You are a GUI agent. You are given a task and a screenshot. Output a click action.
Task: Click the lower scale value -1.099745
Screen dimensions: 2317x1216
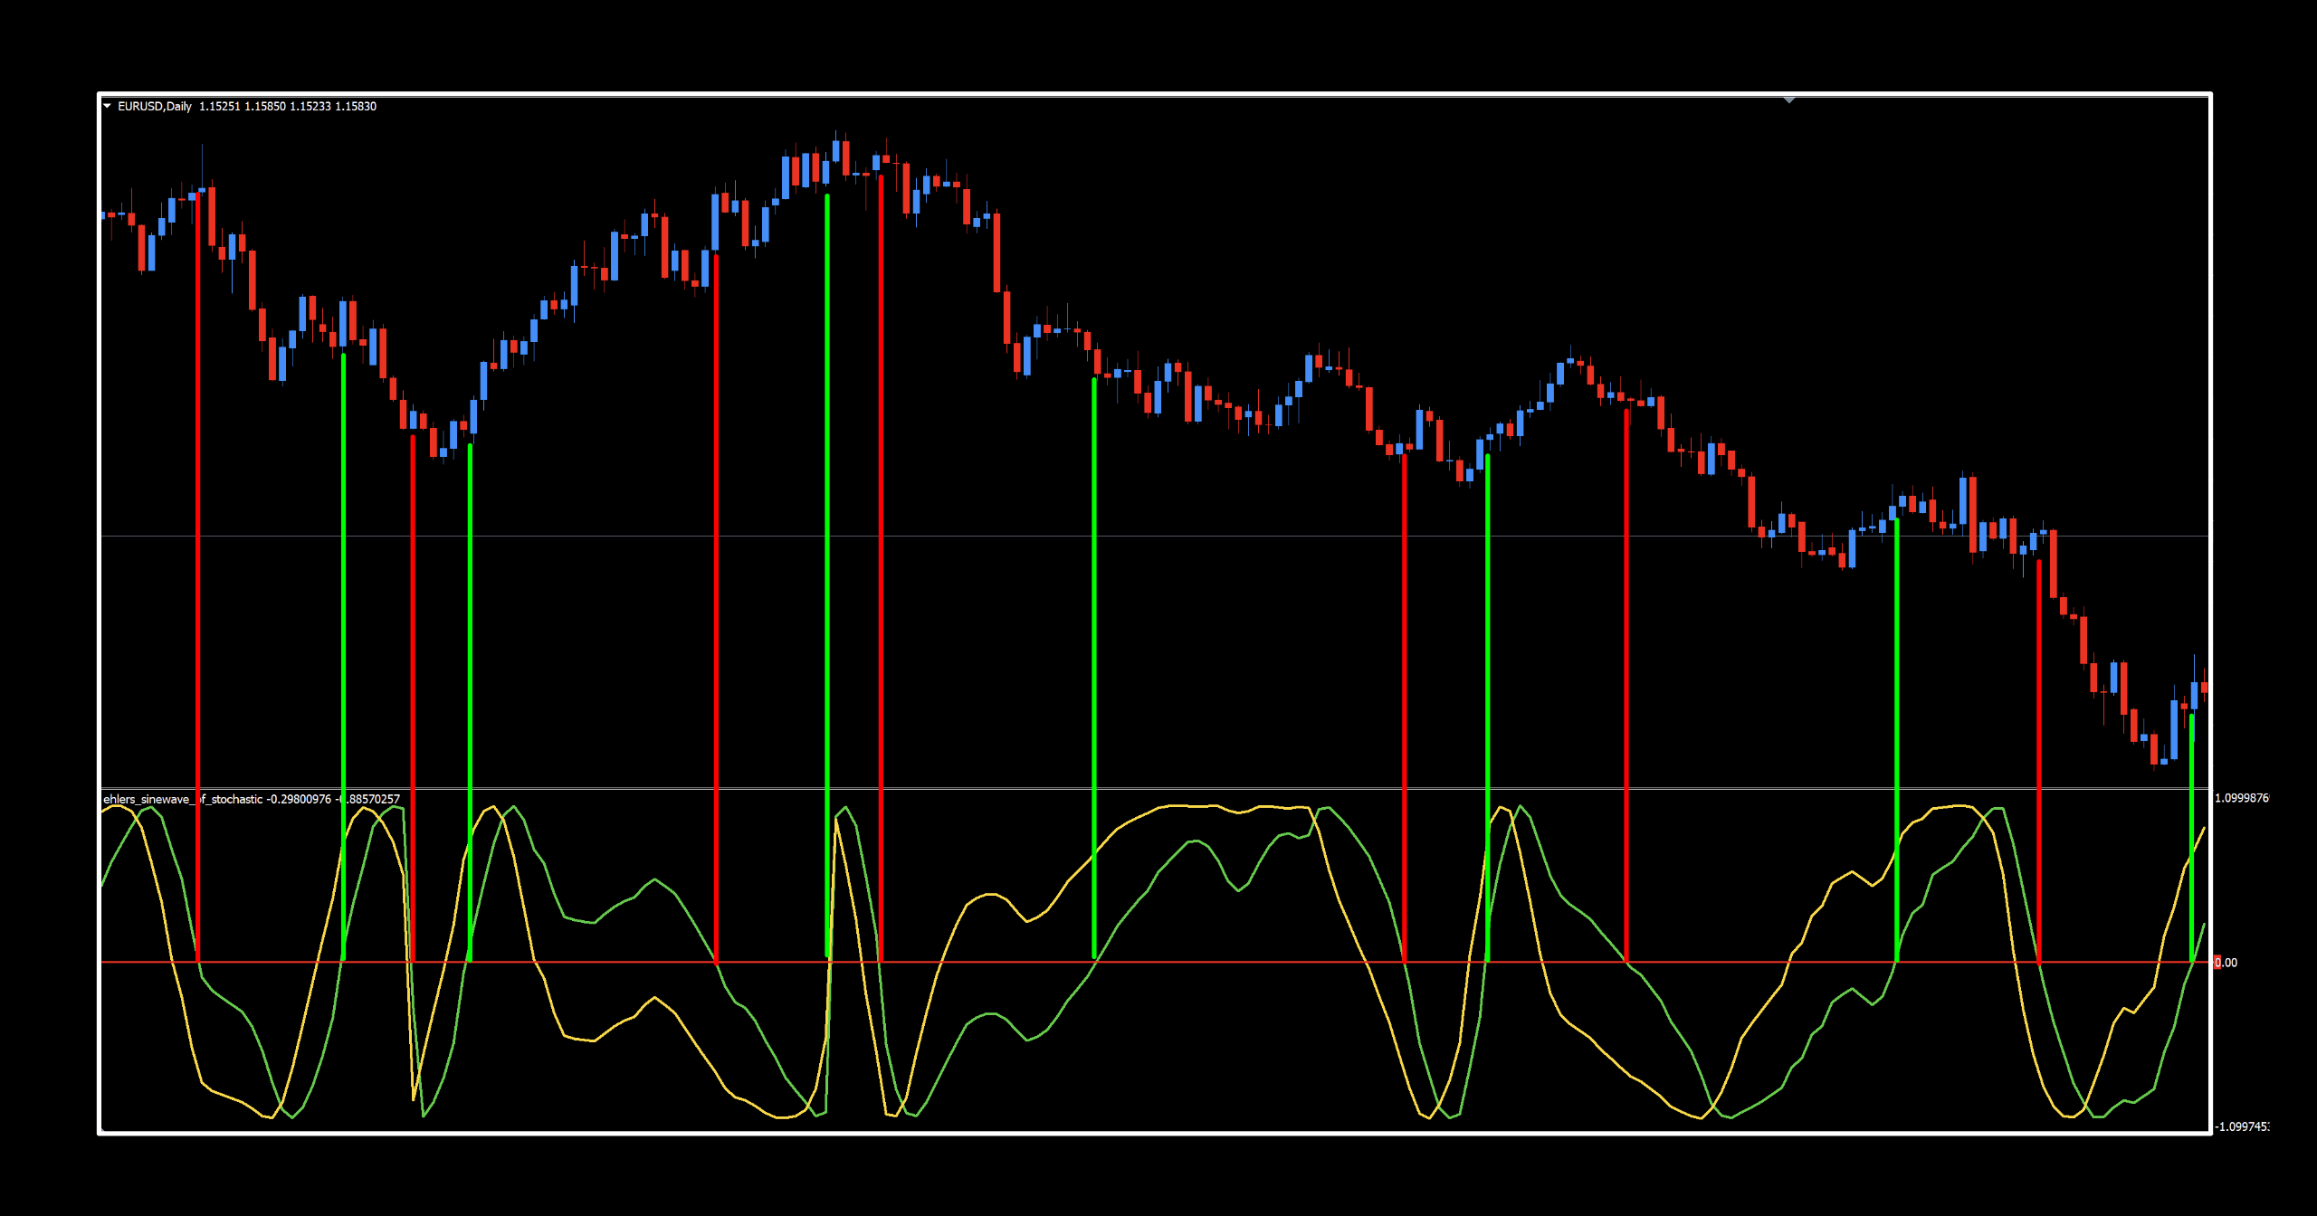pyautogui.click(x=2242, y=1126)
